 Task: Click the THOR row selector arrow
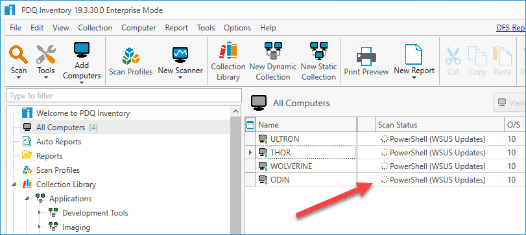click(x=250, y=153)
